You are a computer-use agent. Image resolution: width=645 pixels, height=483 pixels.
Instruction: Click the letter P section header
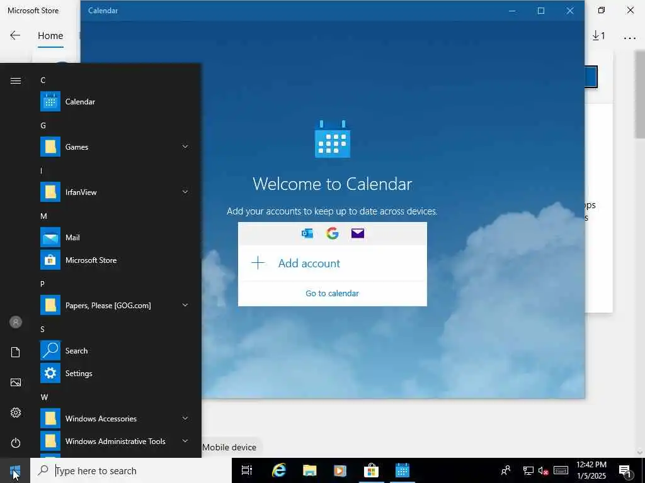tap(42, 284)
